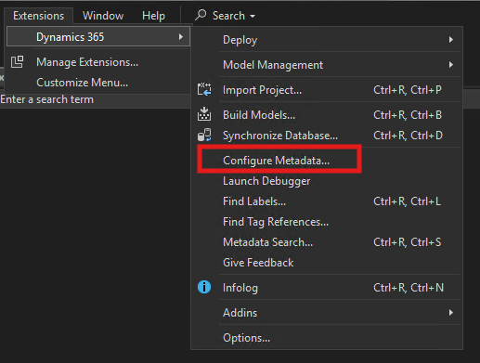
Task: Click the Ctrl+R, Ctrl+D shortcut text
Action: pos(408,136)
